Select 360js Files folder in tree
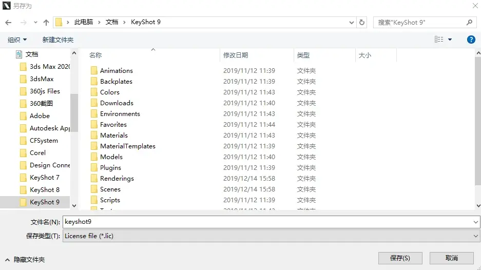The width and height of the screenshot is (481, 270). (x=40, y=91)
